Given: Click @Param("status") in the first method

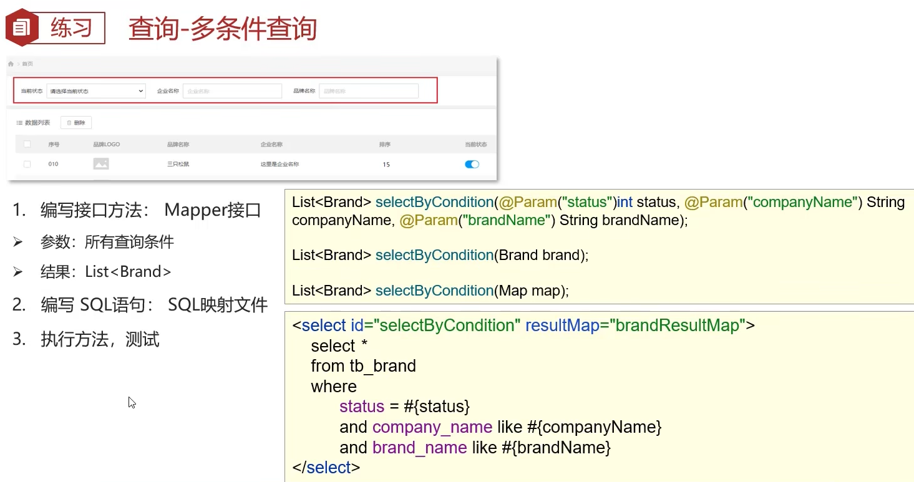Looking at the screenshot, I should coord(557,202).
